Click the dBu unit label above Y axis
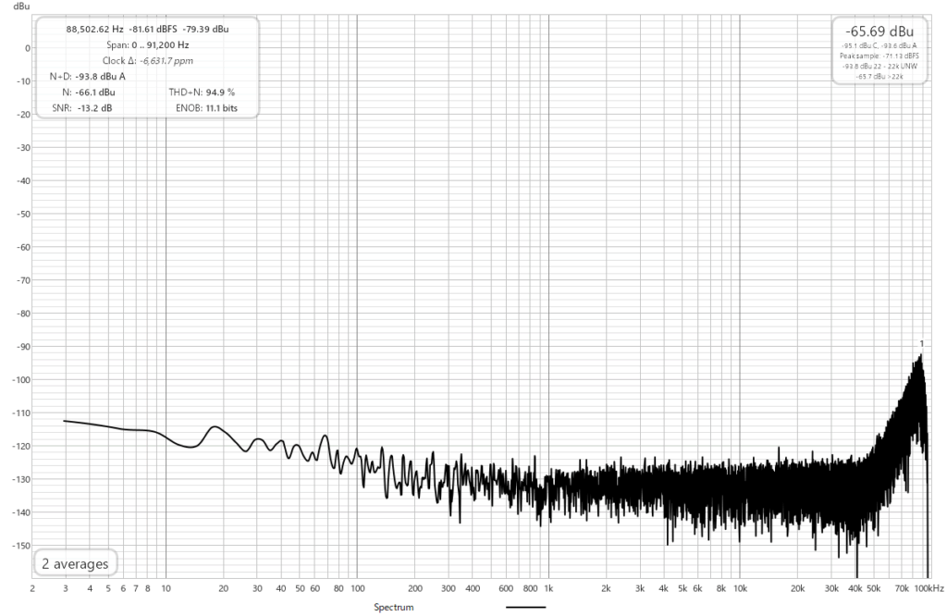This screenshot has height=616, width=947. (x=9, y=6)
